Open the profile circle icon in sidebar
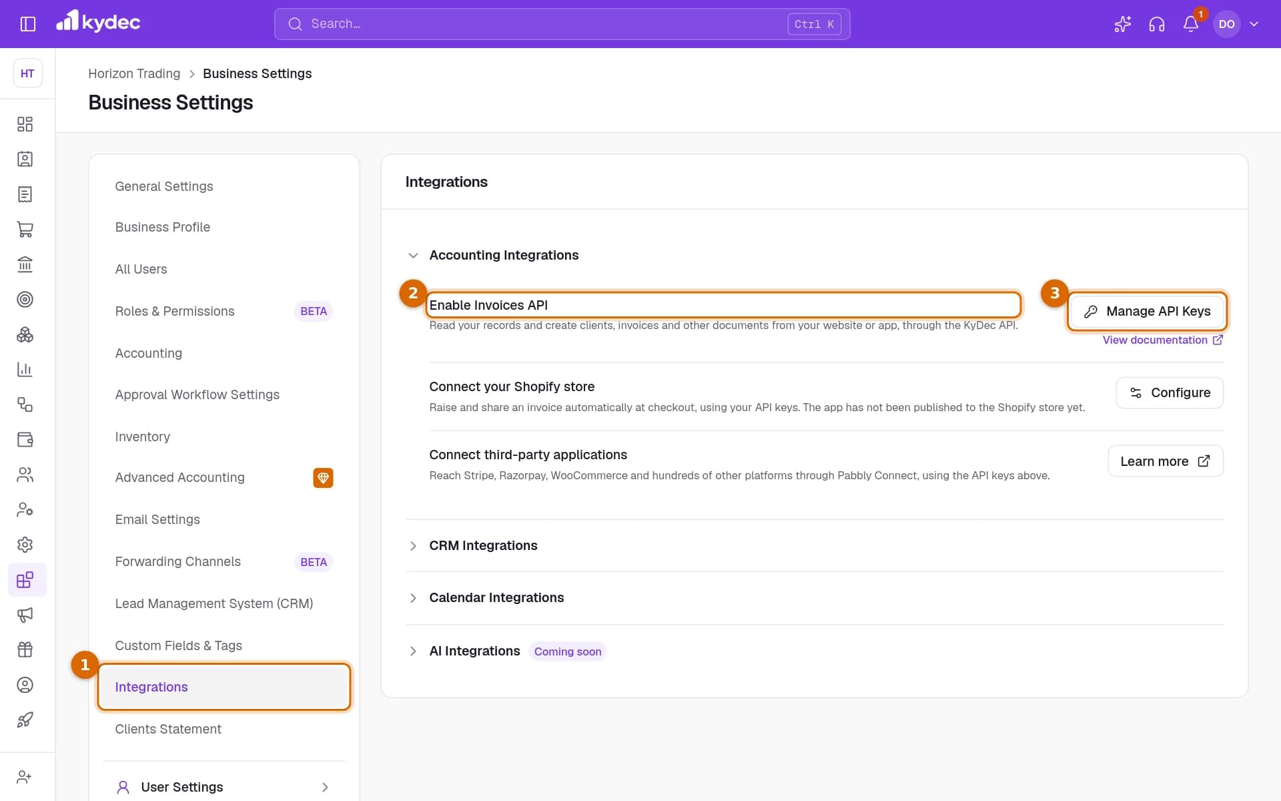 pos(25,685)
